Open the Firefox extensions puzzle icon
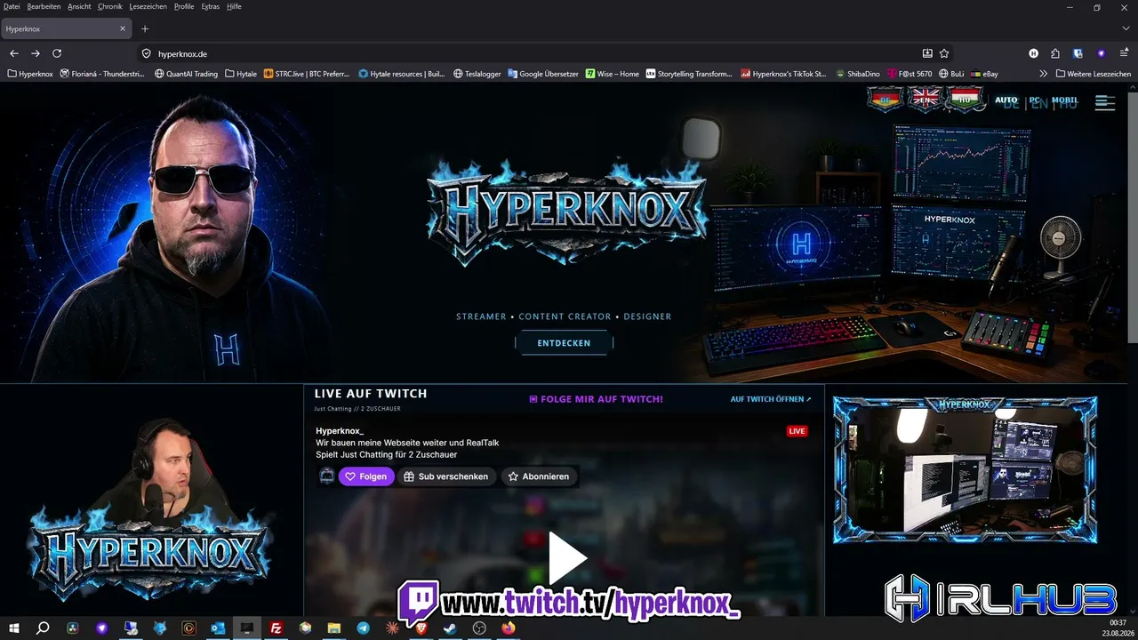The width and height of the screenshot is (1138, 640). click(x=1055, y=53)
